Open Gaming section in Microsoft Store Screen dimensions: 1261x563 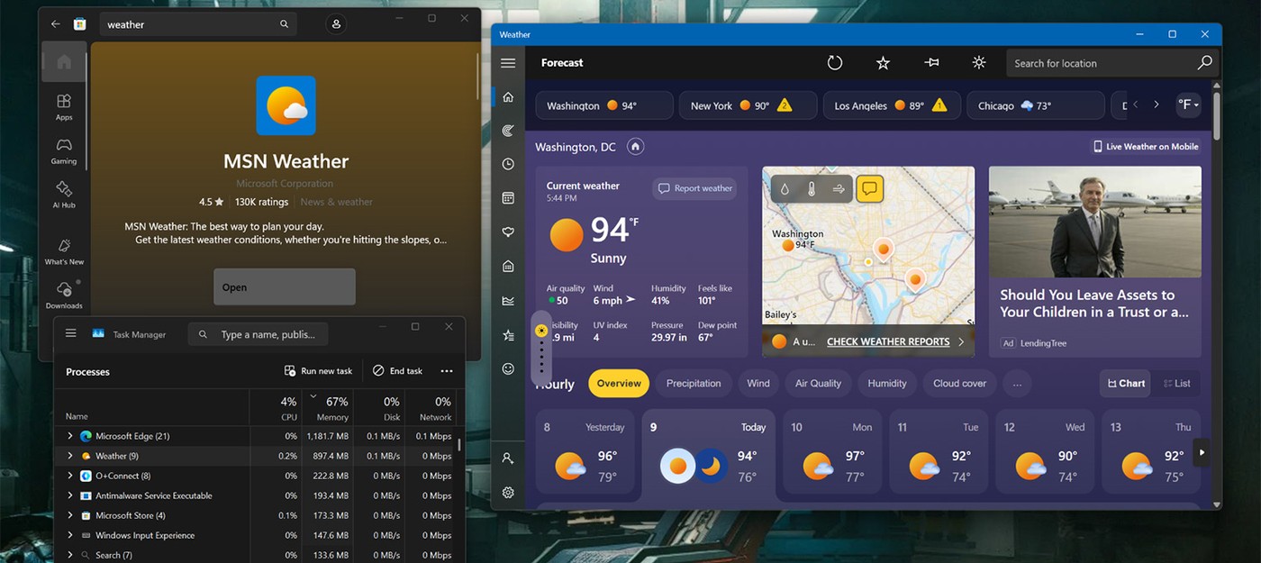click(64, 151)
